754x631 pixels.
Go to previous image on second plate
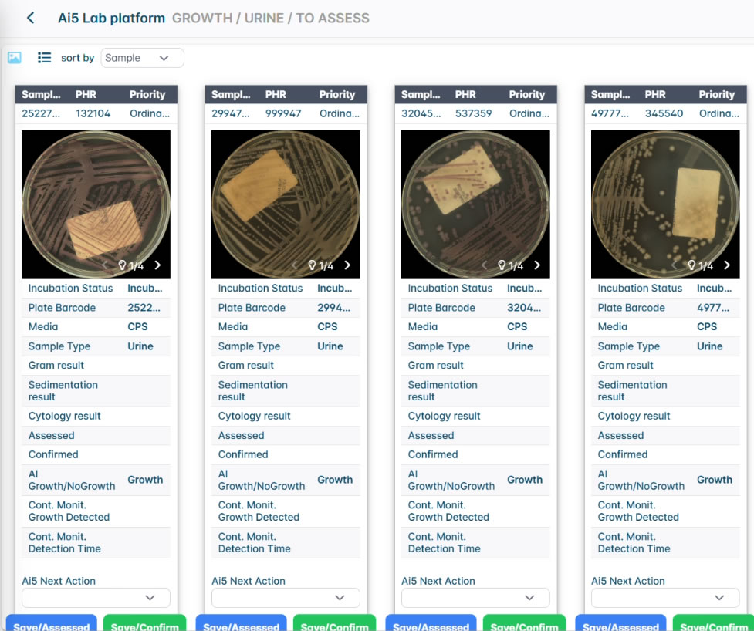[295, 265]
